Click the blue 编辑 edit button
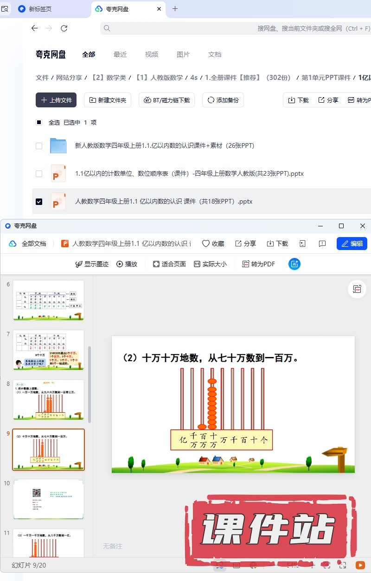Screen dimensions: 371x581 [x=352, y=244]
